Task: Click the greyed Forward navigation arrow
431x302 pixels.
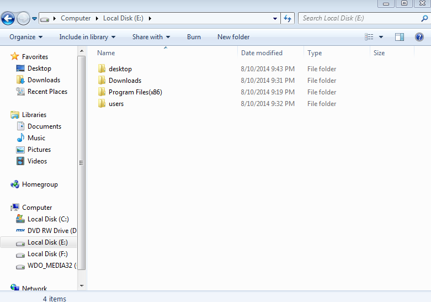Action: pyautogui.click(x=23, y=19)
